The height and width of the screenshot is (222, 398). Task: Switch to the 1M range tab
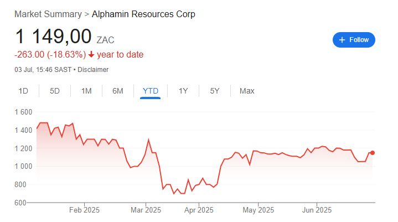coord(86,91)
